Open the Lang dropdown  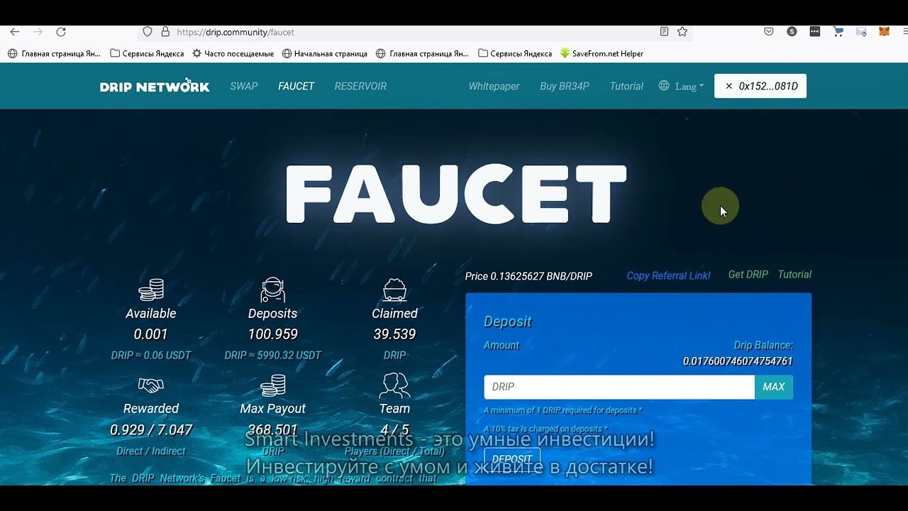click(x=690, y=87)
